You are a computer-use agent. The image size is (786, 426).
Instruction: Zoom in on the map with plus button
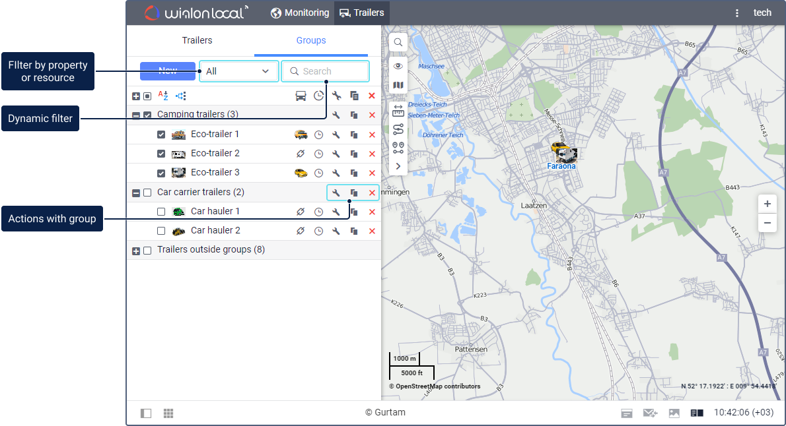[767, 204]
